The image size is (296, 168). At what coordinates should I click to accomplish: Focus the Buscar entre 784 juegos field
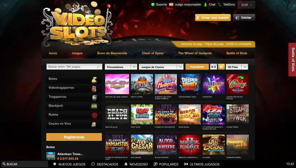[74, 67]
